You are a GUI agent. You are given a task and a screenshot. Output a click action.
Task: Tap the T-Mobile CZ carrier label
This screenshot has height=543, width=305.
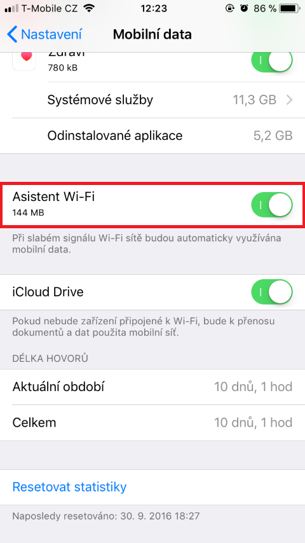pos(50,9)
